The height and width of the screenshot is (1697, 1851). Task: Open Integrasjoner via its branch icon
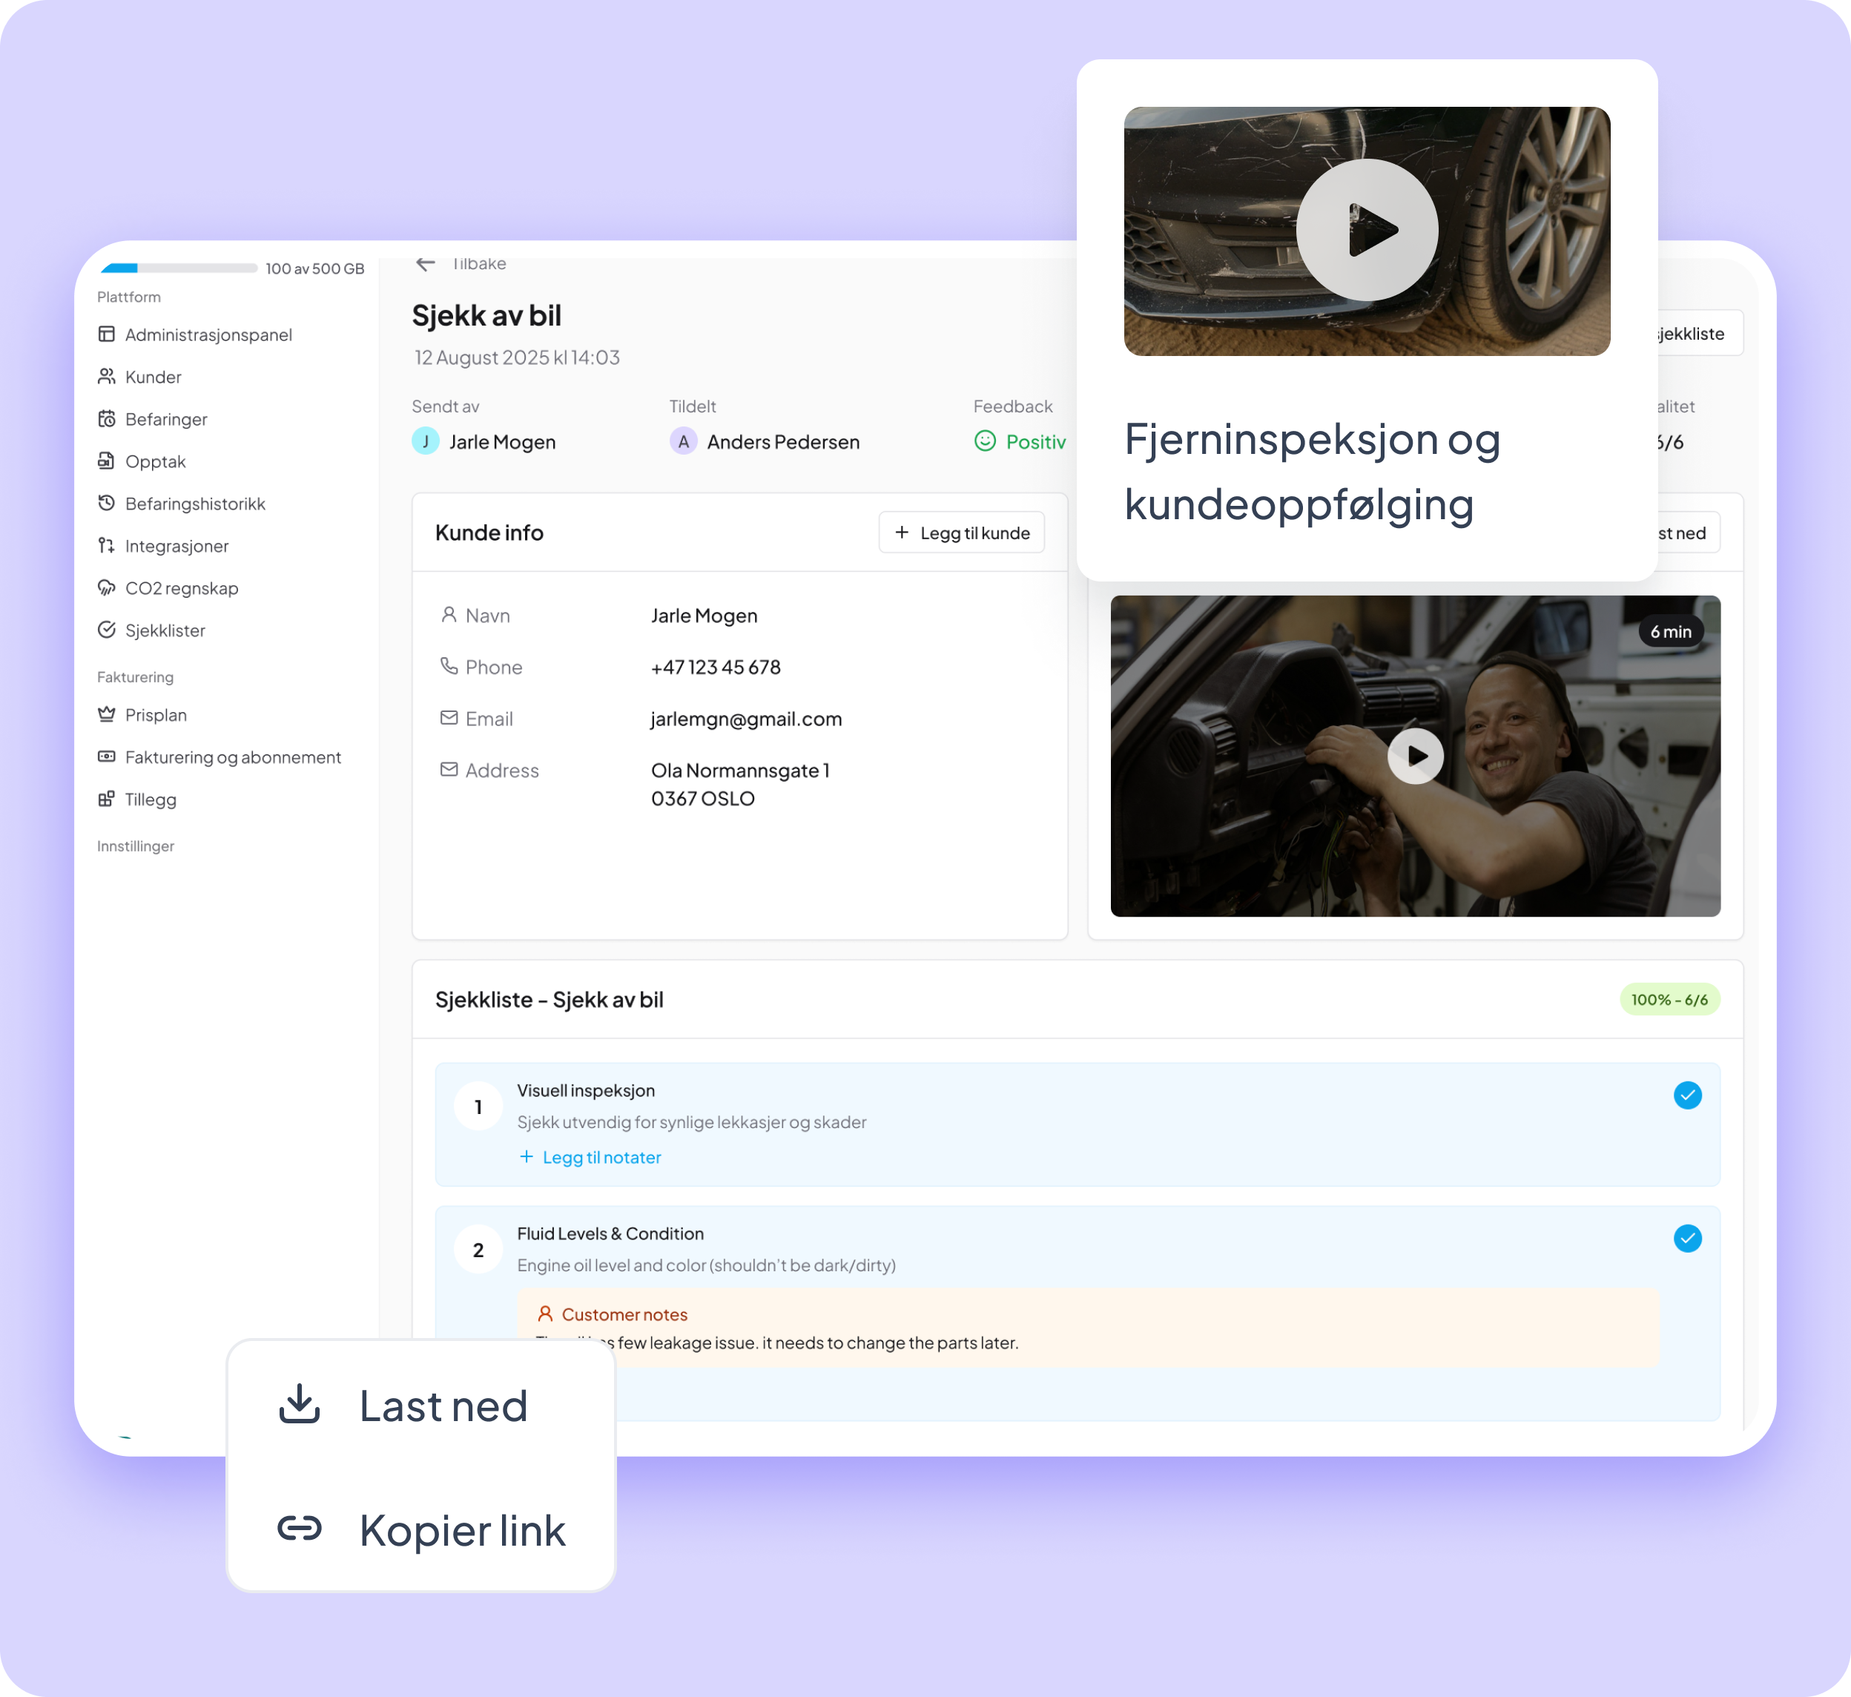coord(107,545)
